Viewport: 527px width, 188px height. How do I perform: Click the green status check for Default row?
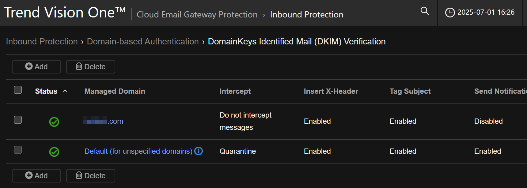point(54,152)
